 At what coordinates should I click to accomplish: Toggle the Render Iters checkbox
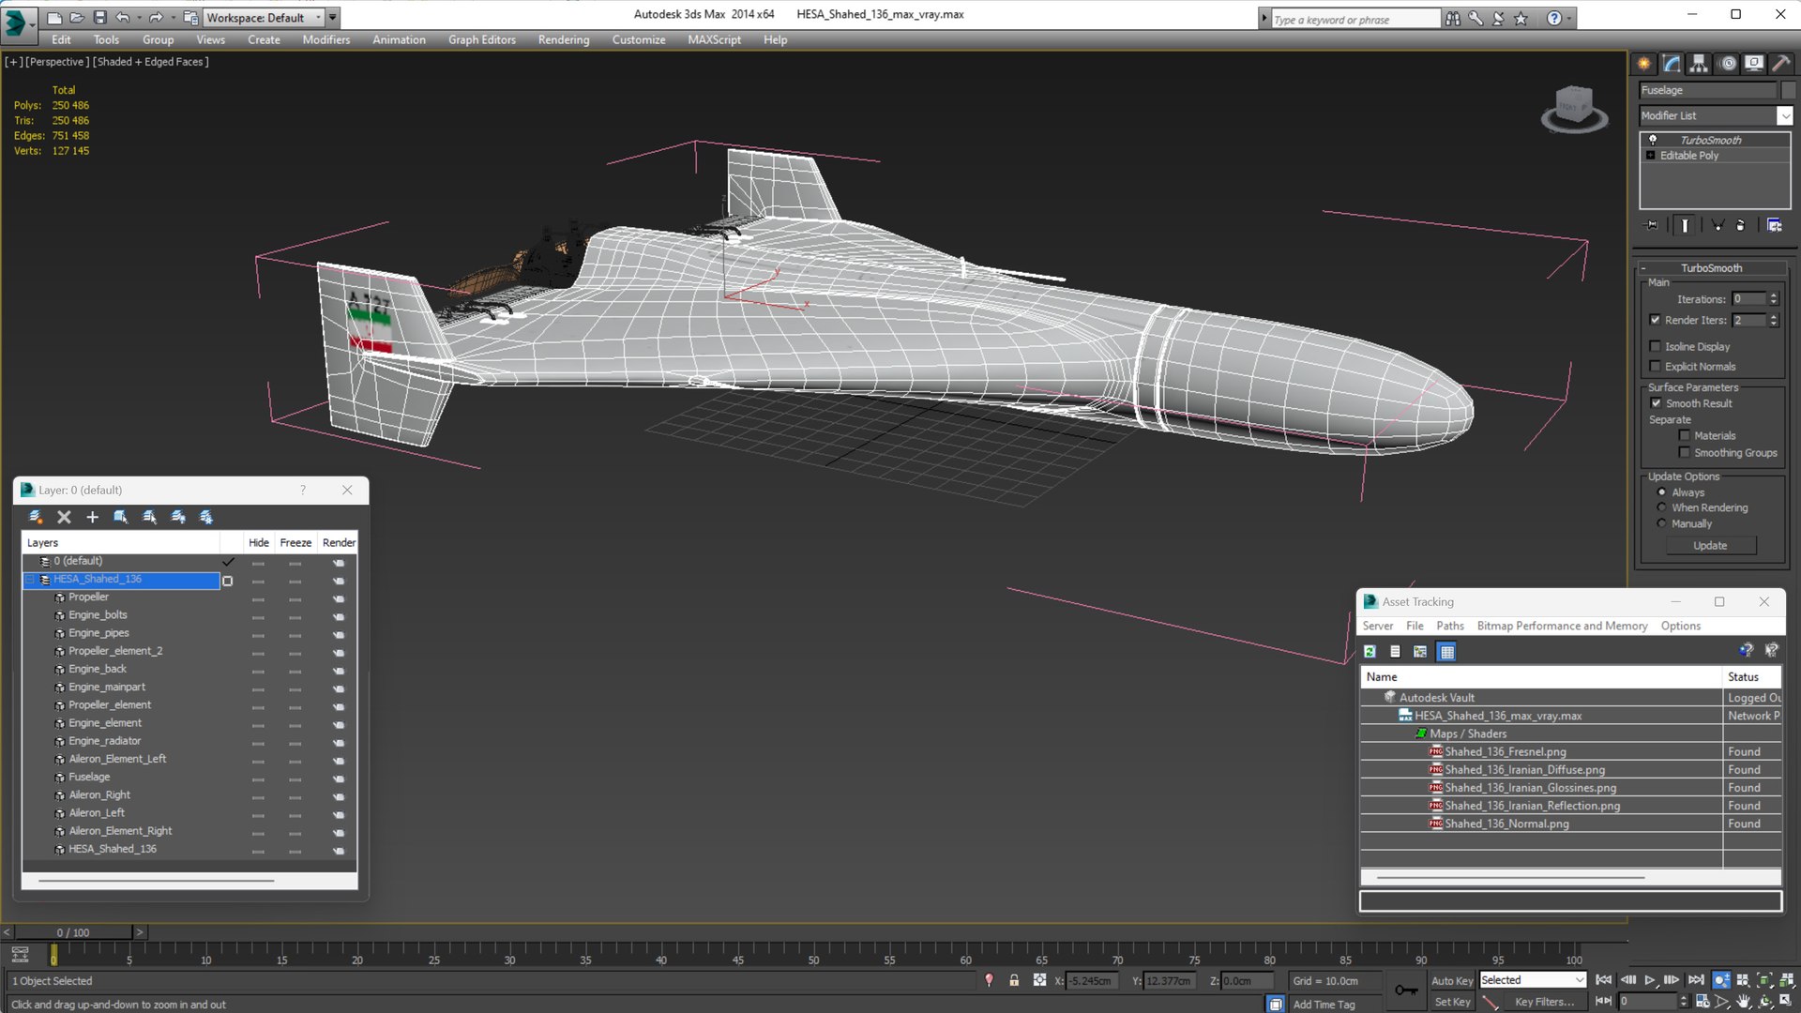pyautogui.click(x=1656, y=320)
